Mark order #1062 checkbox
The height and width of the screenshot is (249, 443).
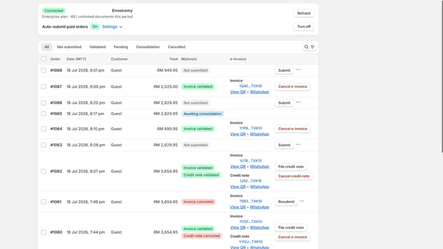pyautogui.click(x=44, y=172)
